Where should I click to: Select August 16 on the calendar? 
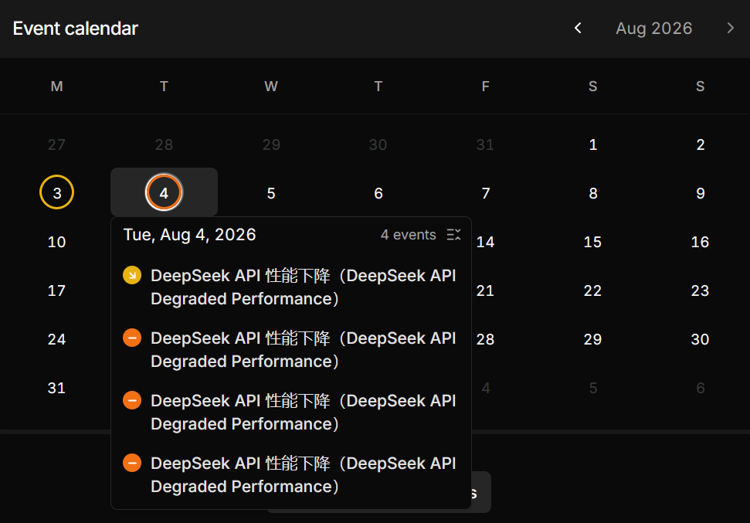pos(701,242)
